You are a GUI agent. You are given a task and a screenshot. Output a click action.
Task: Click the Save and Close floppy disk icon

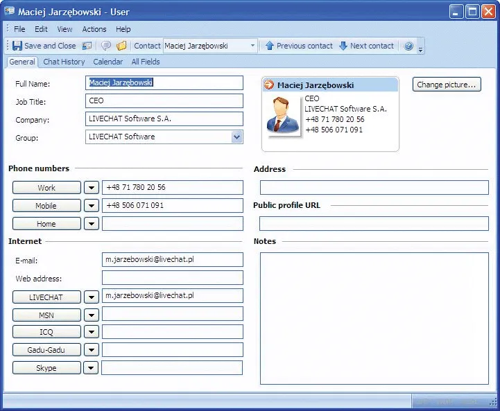click(17, 46)
